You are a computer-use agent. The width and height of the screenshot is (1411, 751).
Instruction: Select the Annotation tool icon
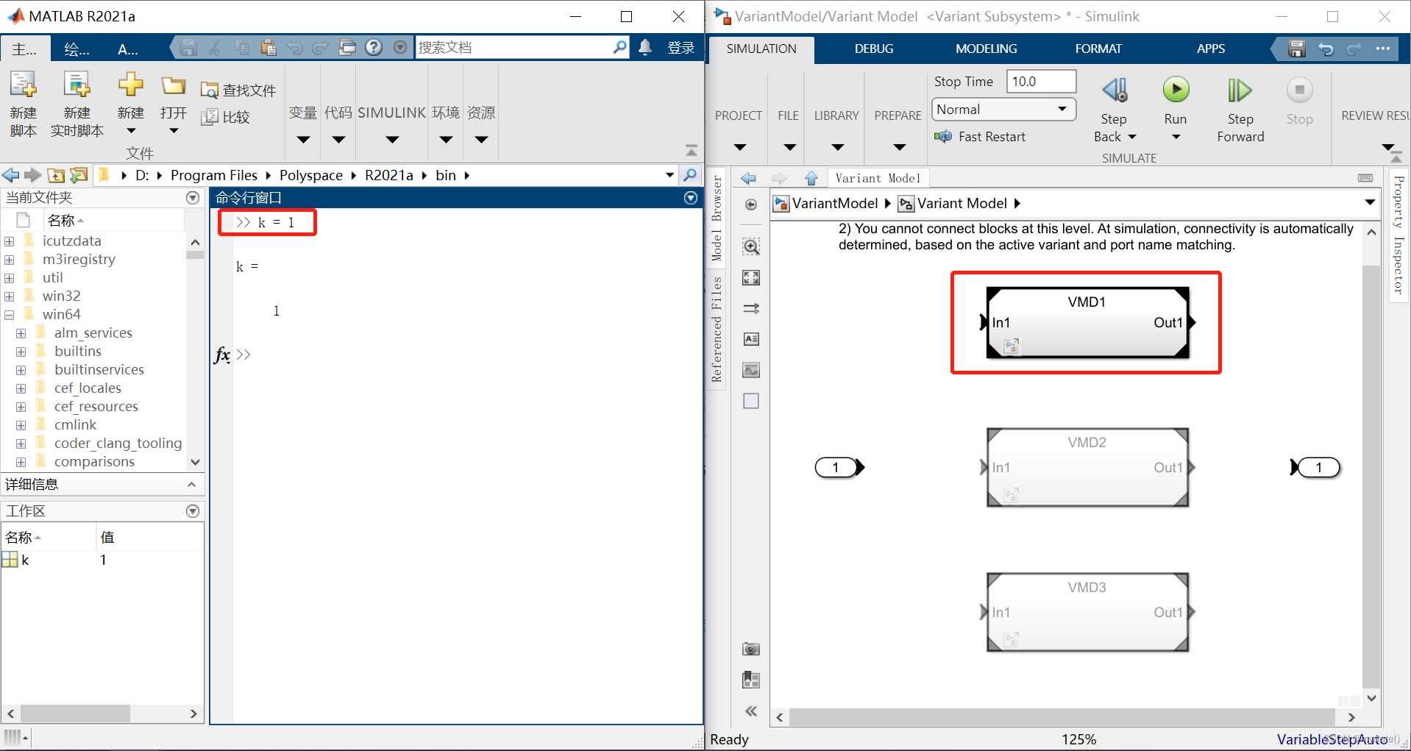point(750,339)
